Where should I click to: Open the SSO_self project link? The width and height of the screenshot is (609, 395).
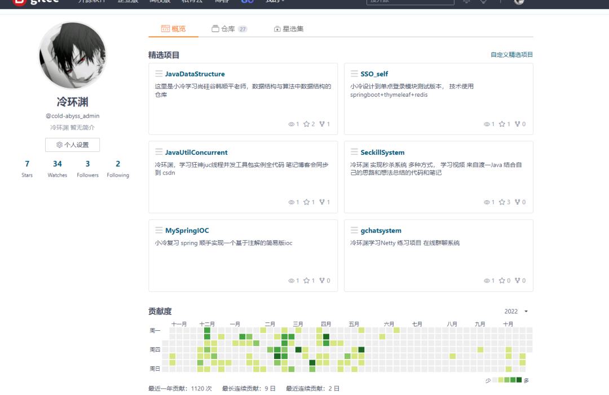(x=374, y=74)
